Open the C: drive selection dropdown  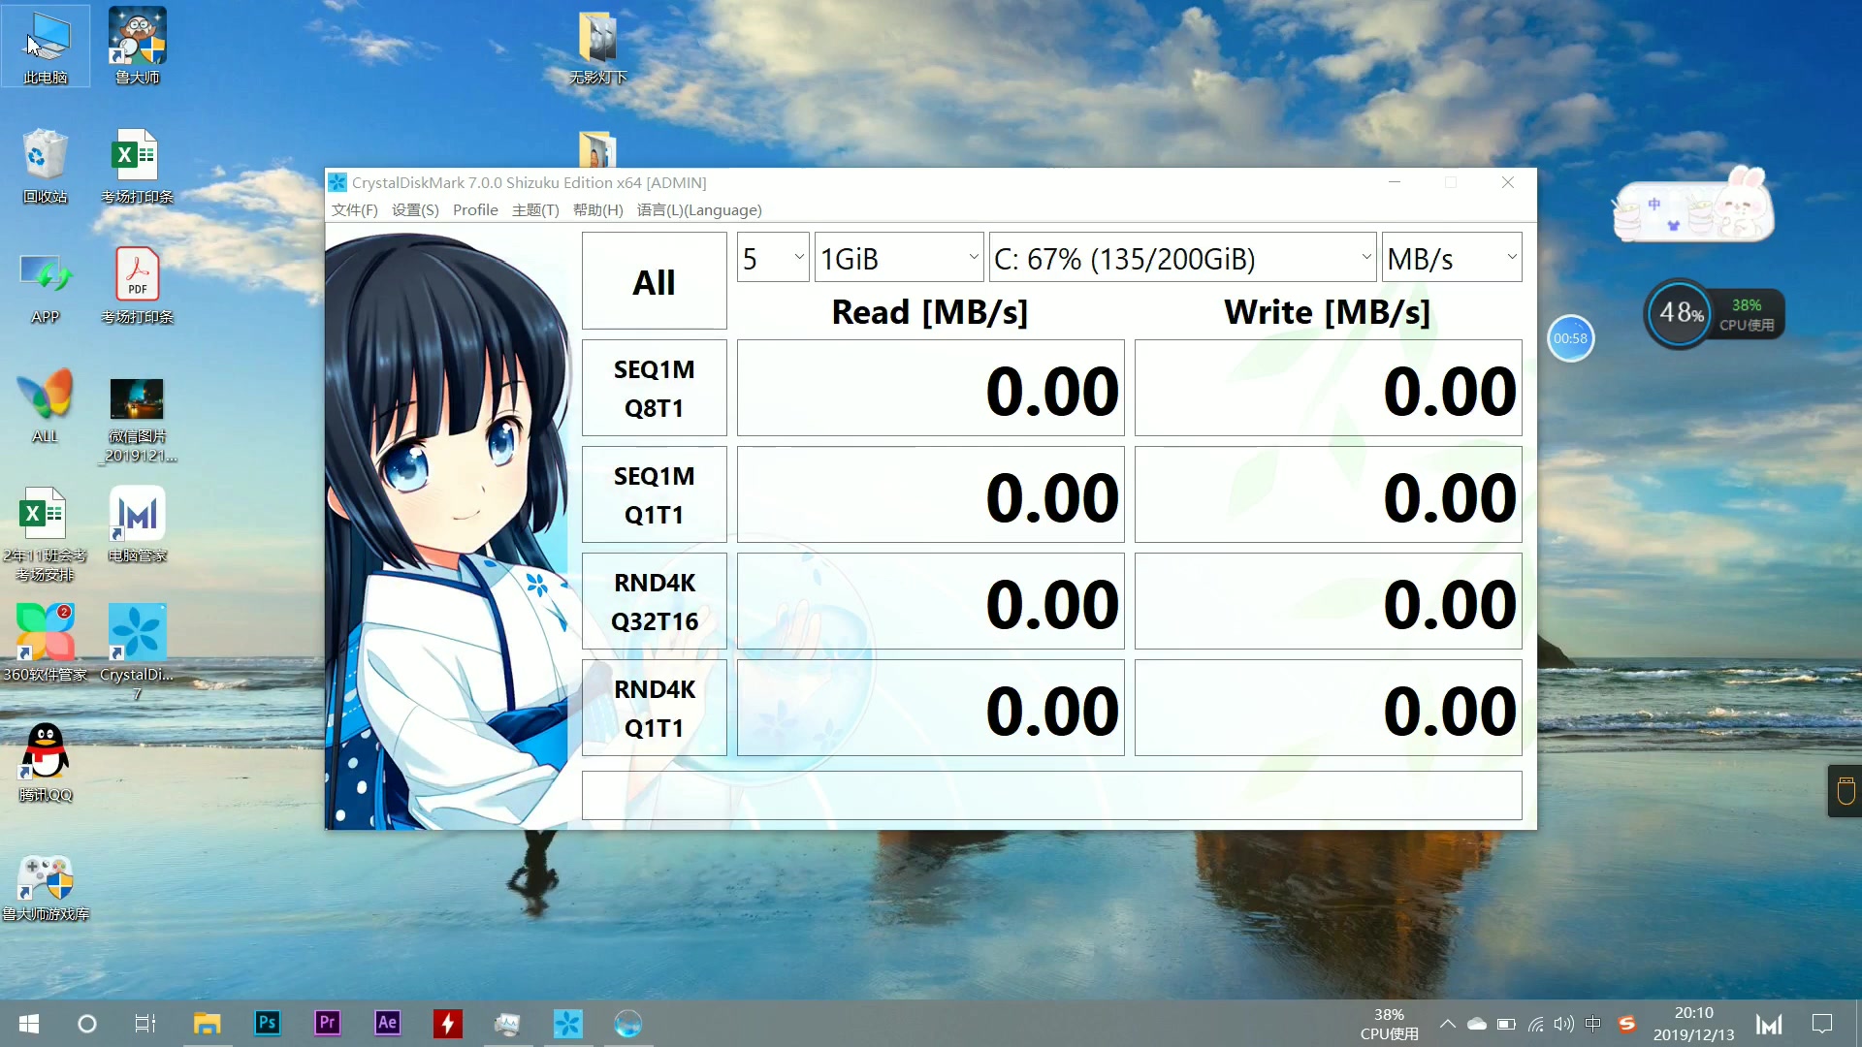coord(1181,258)
